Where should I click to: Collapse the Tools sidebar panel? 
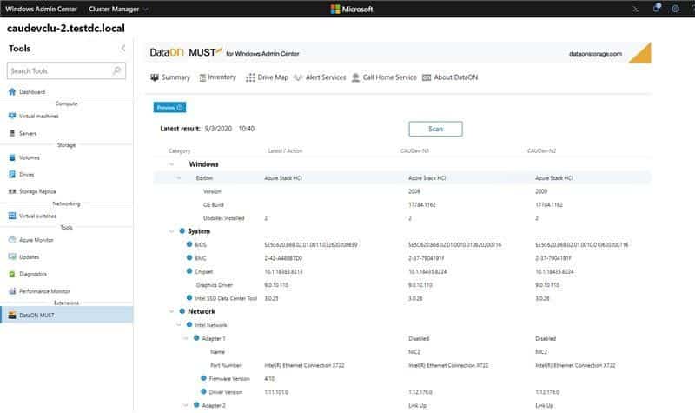click(x=123, y=48)
